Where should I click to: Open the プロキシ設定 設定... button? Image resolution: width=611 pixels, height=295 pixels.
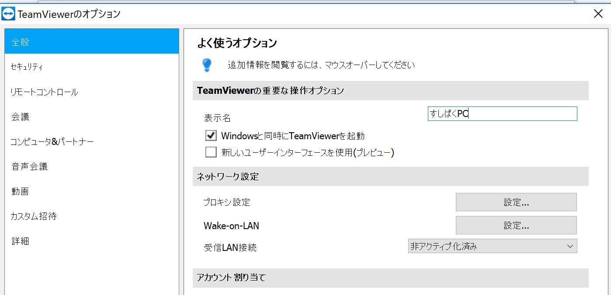click(x=516, y=202)
